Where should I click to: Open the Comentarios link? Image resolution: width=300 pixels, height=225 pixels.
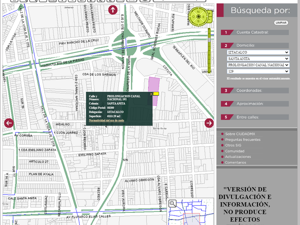click(x=235, y=162)
